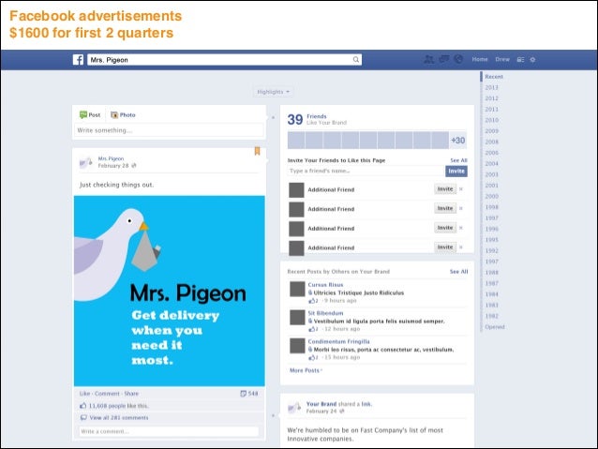Select the Post tab
Screen dimensions: 598x449
(90, 114)
